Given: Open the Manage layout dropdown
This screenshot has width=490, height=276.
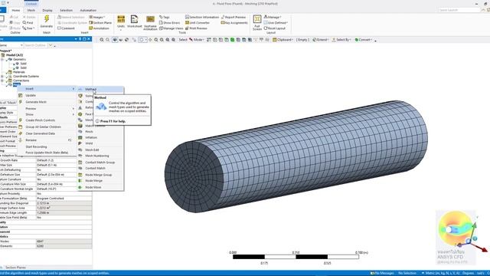Looking at the screenshot, I should click(273, 17).
